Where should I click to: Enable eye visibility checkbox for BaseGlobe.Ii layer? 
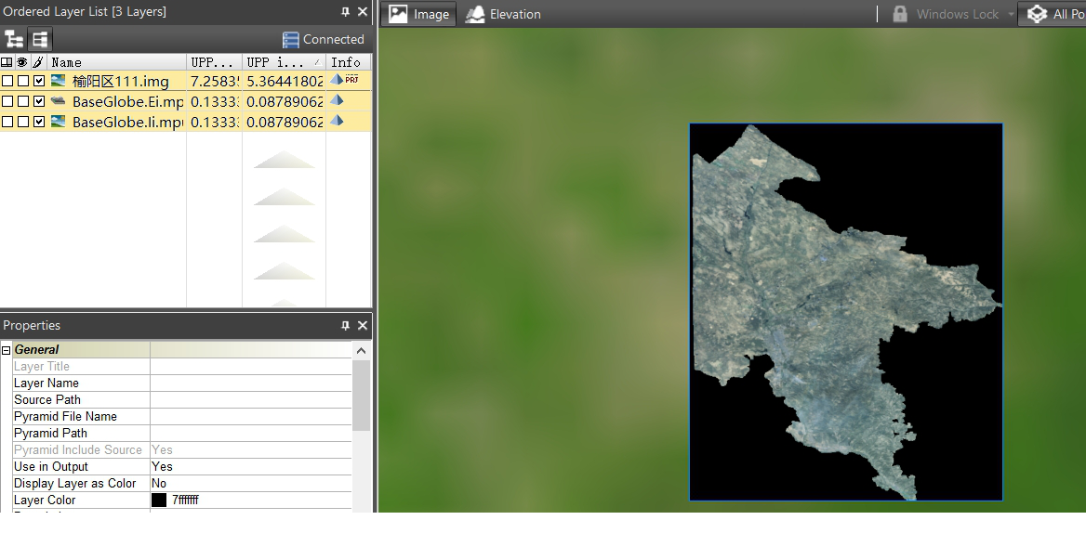point(22,123)
